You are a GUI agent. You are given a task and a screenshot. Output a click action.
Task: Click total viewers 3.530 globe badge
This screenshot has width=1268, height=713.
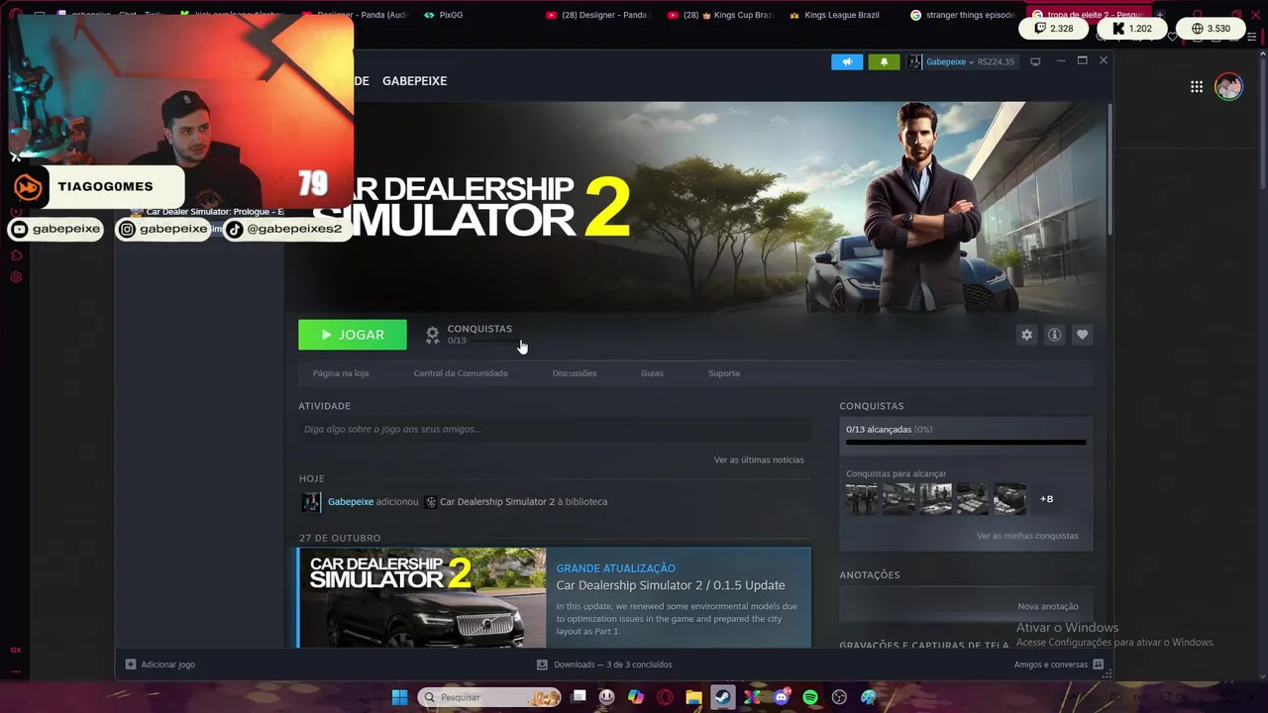tap(1211, 29)
